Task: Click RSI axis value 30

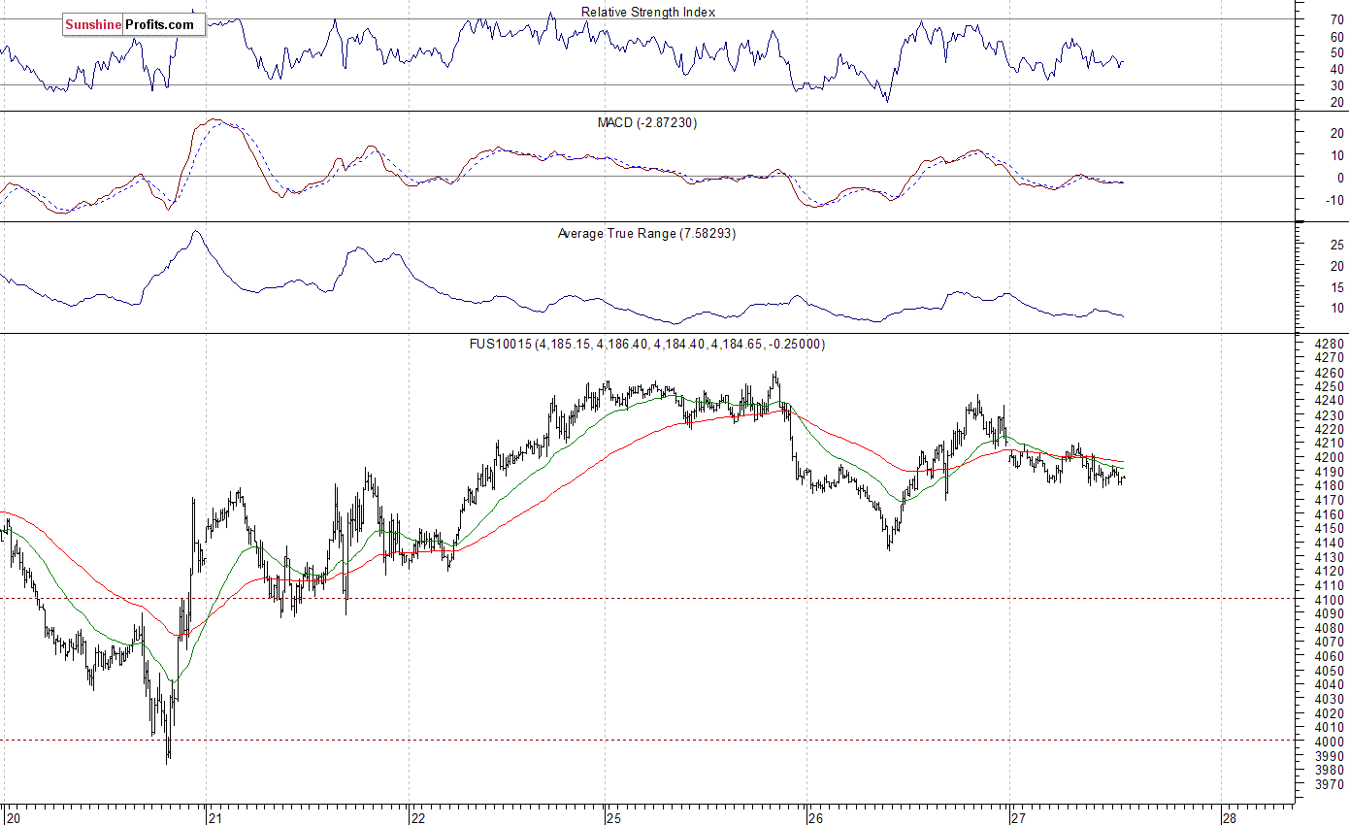Action: pos(1336,85)
